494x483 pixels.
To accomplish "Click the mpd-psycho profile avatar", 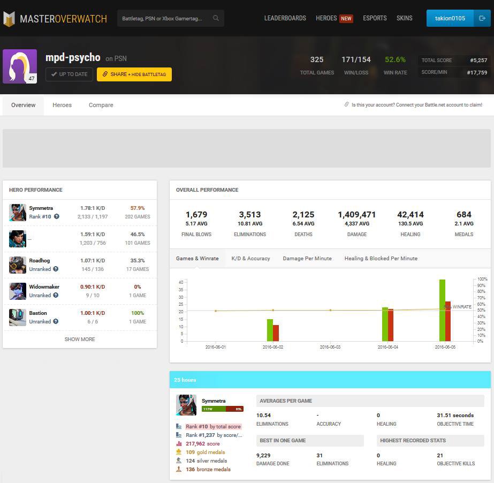I will coord(20,66).
